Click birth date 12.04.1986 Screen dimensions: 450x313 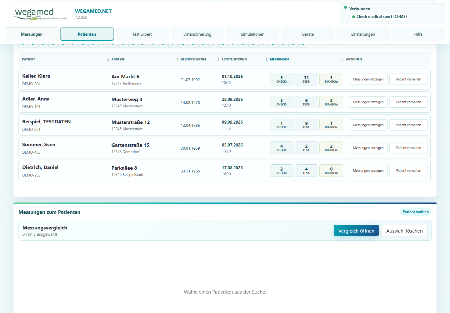[190, 126]
